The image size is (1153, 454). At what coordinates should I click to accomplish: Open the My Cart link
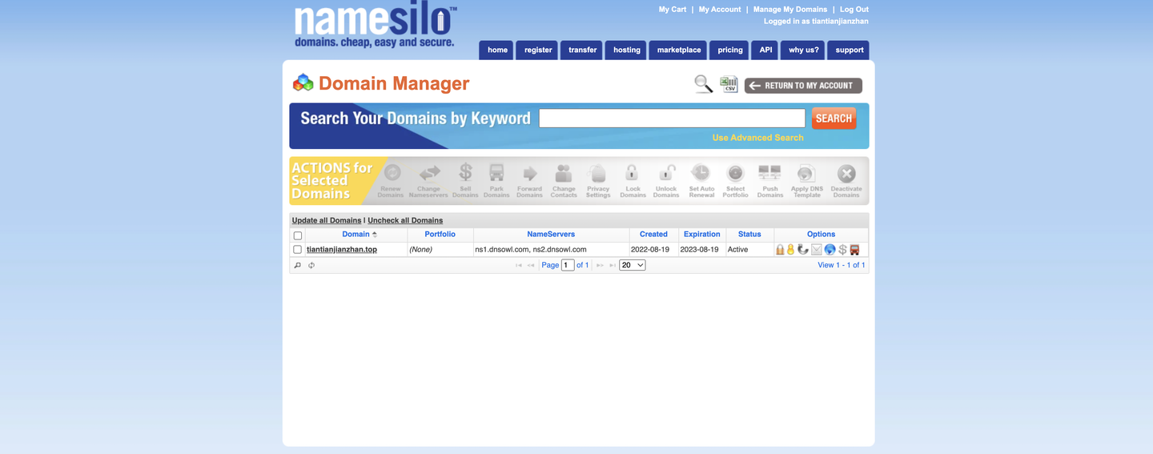coord(673,10)
